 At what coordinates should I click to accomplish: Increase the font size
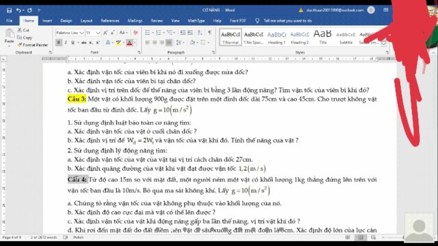click(105, 33)
